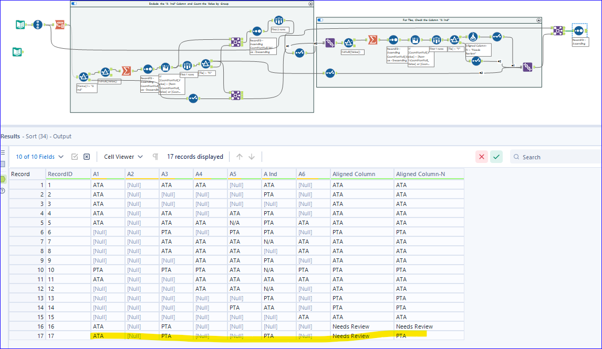Select the Filter tool annotated '[Tie] = N'
This screenshot has width=602, height=349.
tap(206, 63)
